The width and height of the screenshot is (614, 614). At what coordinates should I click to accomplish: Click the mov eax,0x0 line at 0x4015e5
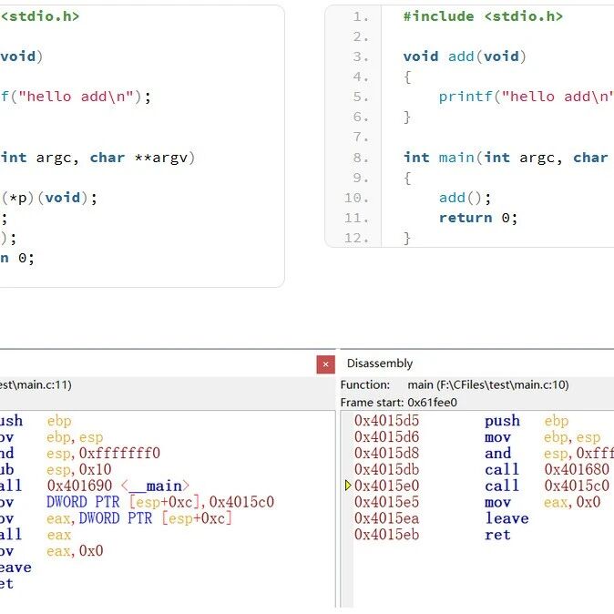501,503
